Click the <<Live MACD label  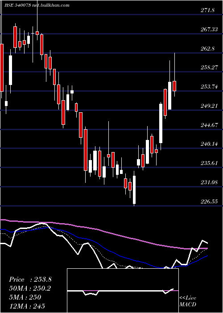tap(188, 301)
